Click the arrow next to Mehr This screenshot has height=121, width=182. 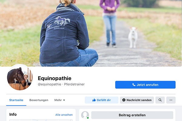tap(64, 100)
